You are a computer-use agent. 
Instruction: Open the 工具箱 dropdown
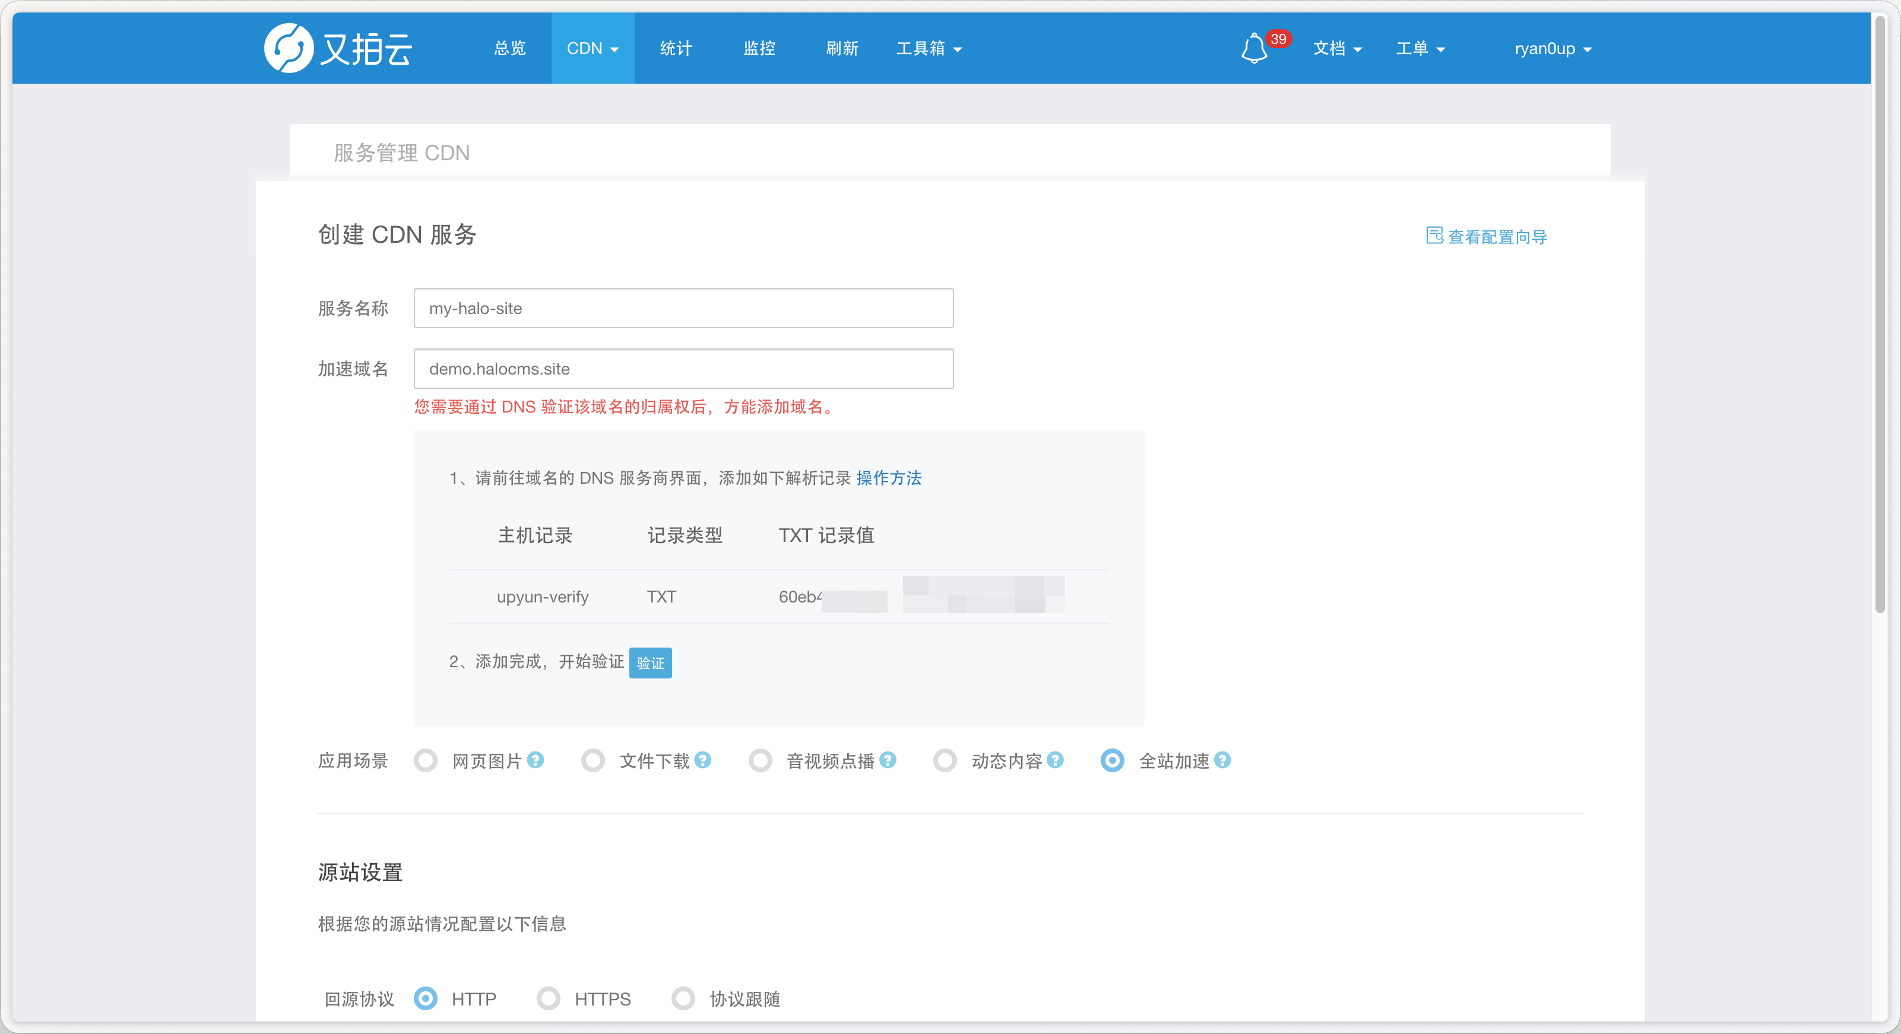click(929, 49)
